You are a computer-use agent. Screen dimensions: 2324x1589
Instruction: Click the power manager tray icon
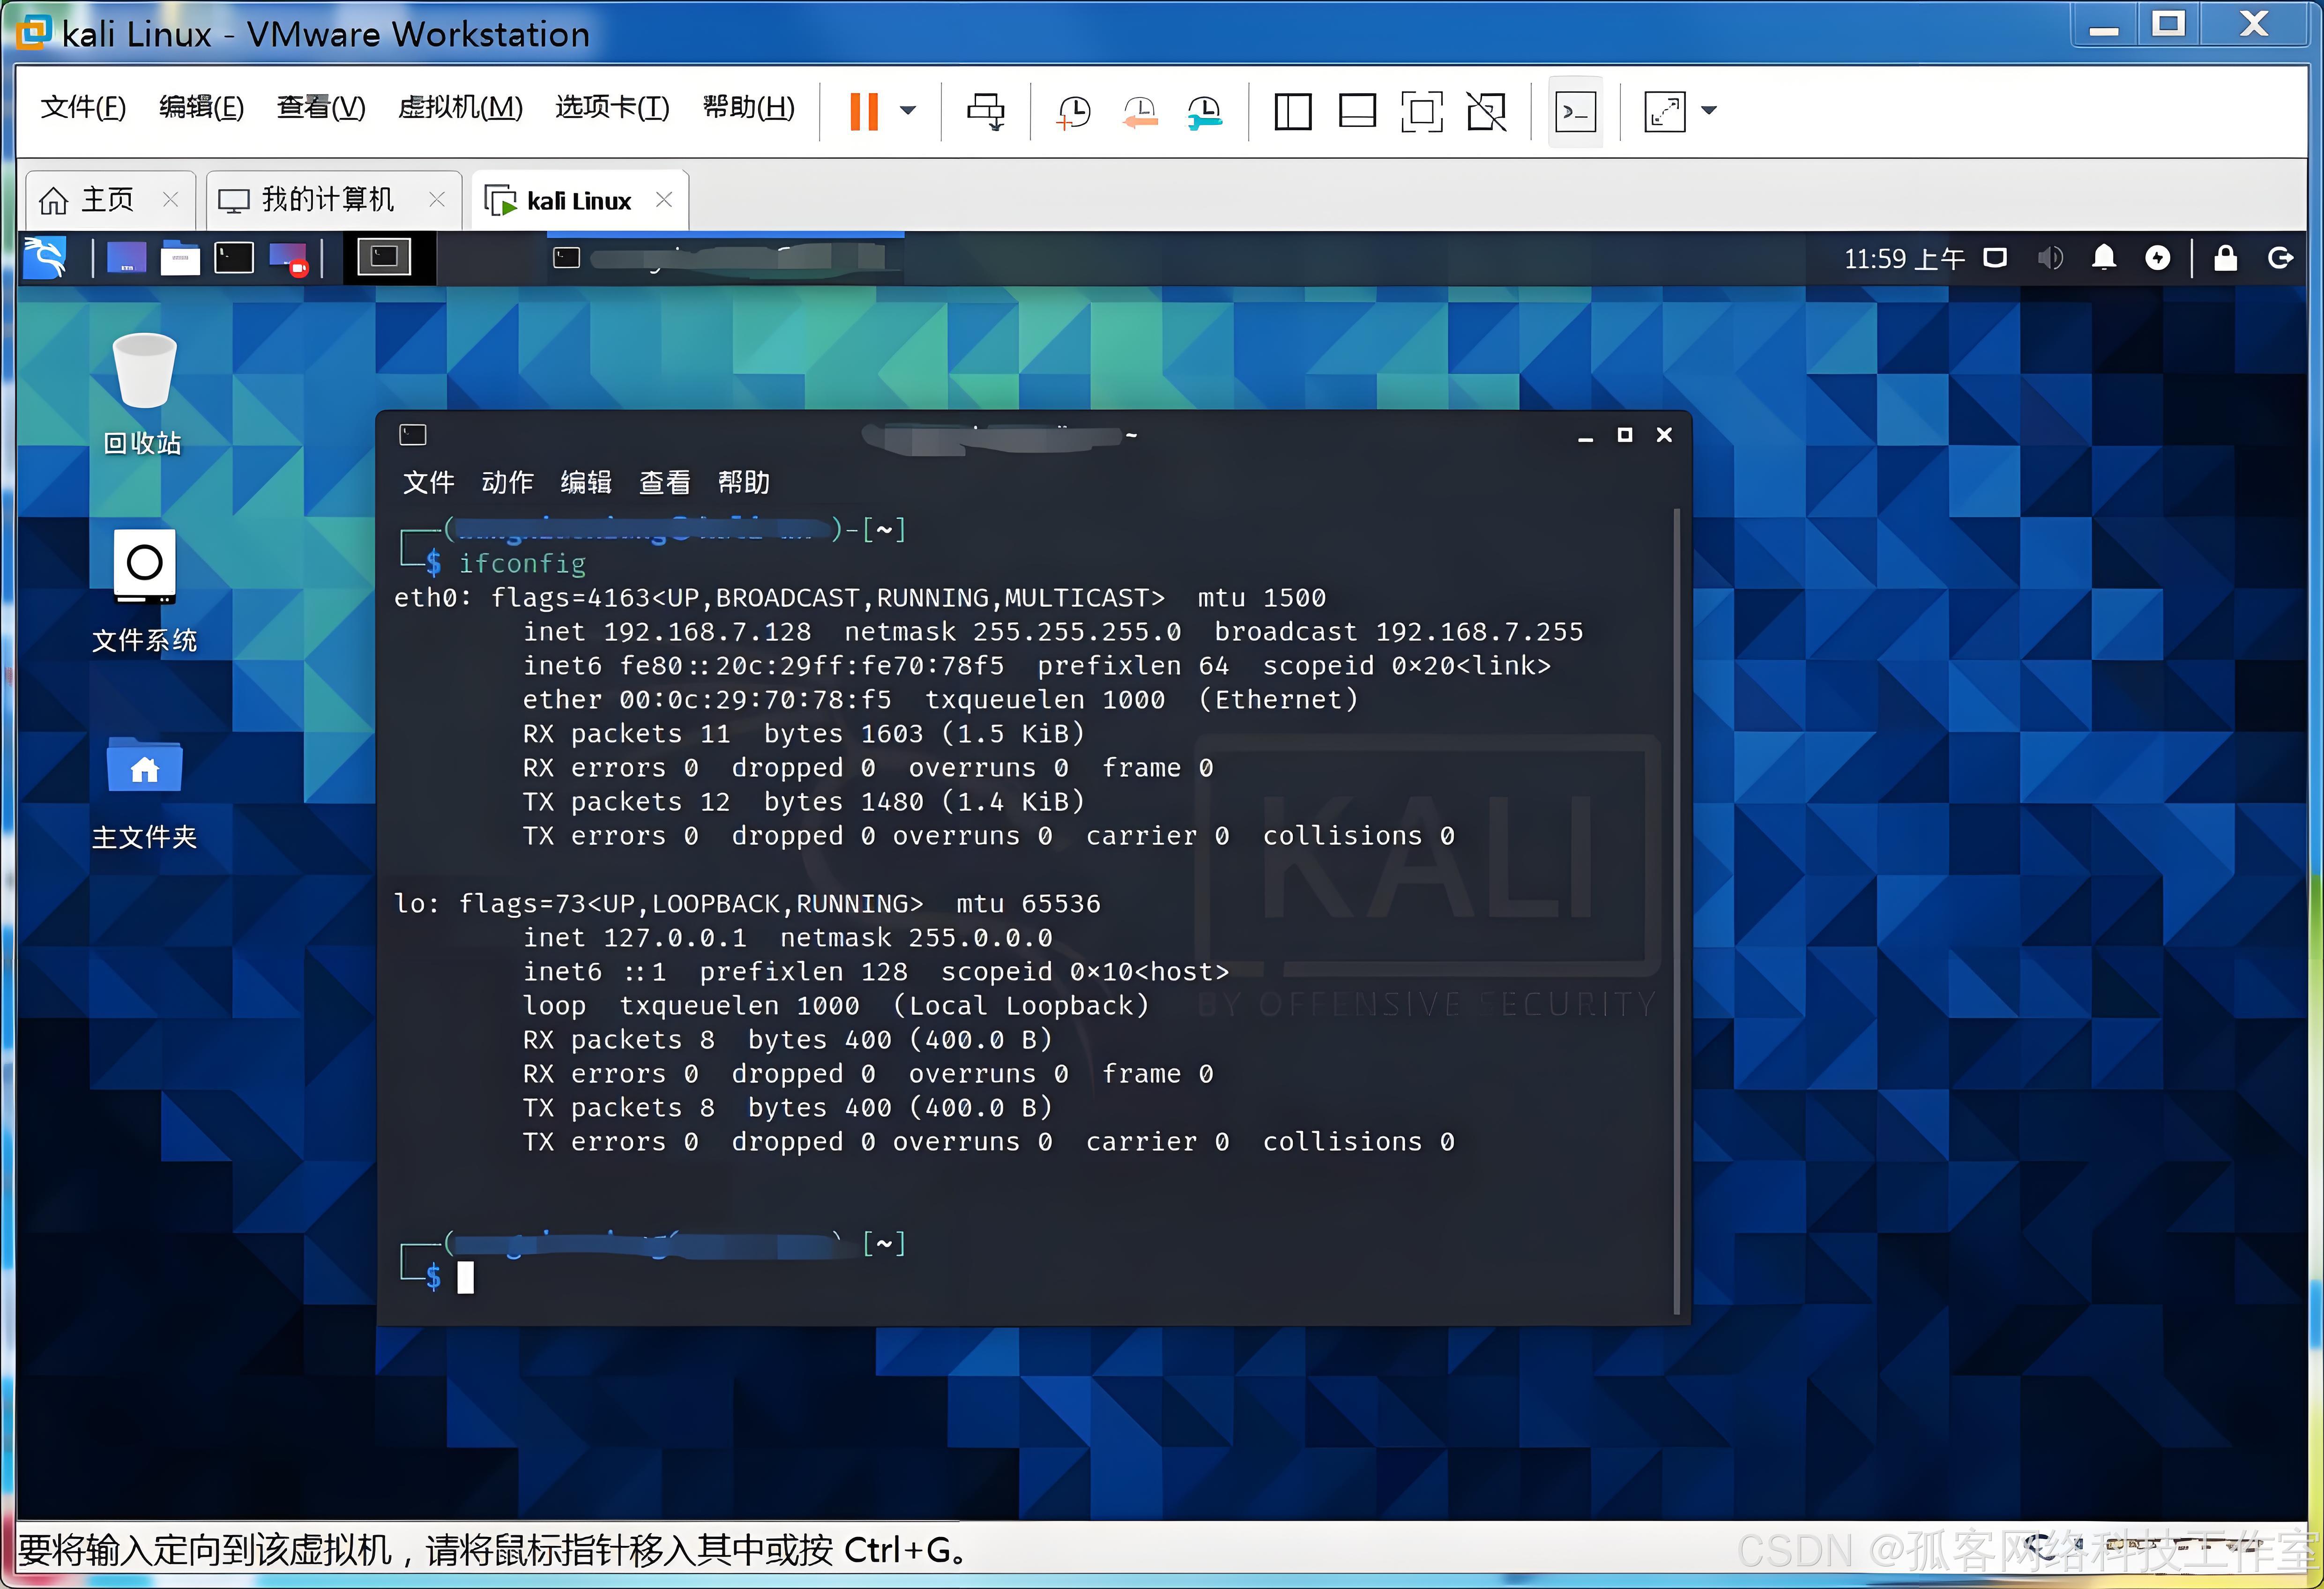[2158, 258]
